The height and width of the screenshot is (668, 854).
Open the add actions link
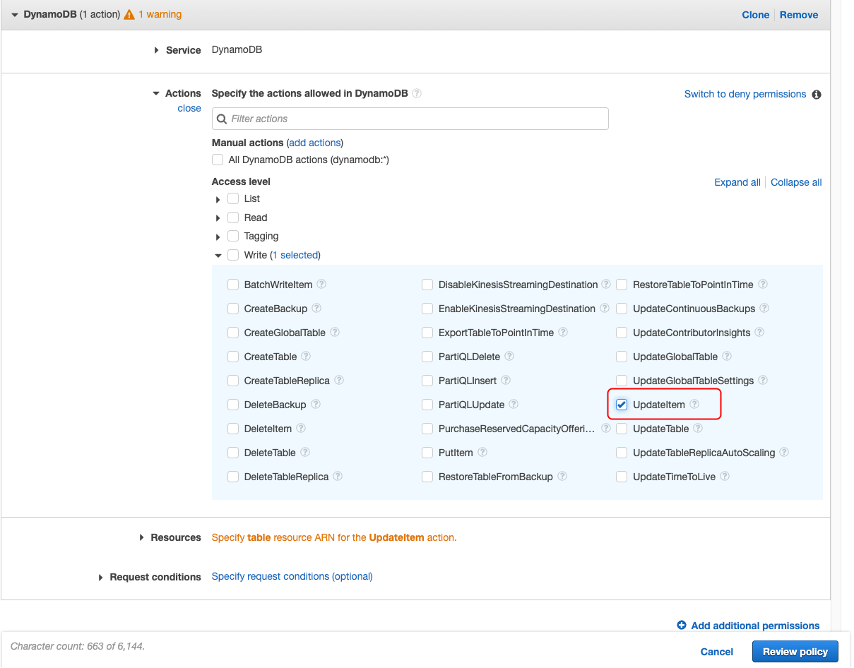pos(314,143)
